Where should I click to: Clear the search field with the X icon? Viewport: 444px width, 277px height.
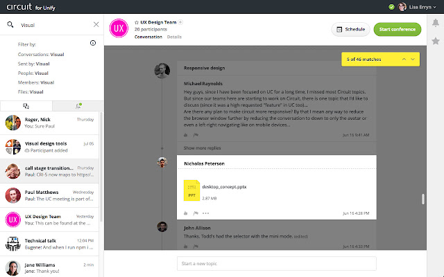click(96, 25)
